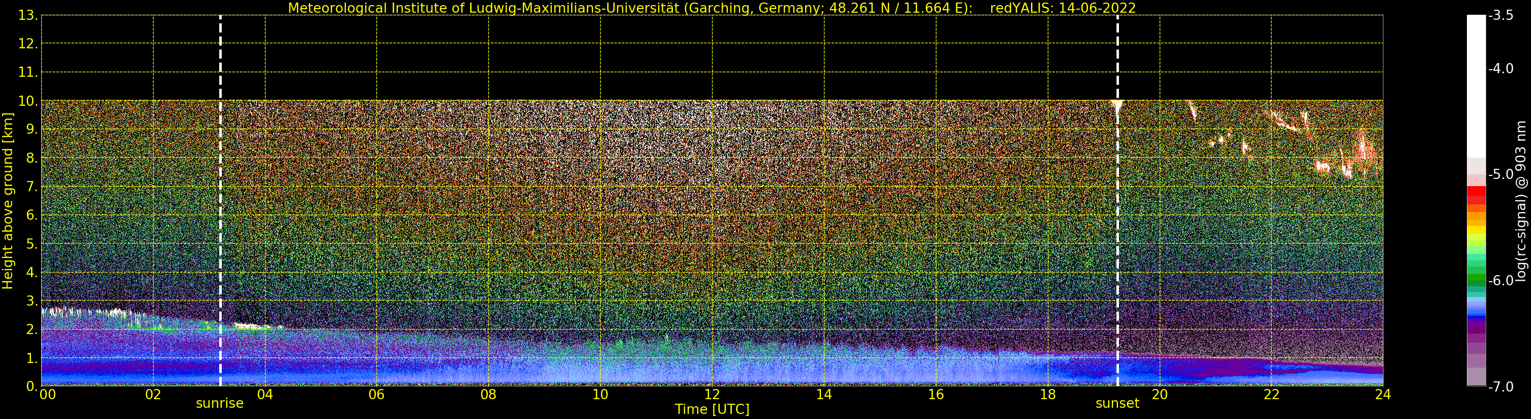Click the time tick label '00'
The image size is (1531, 419).
pos(48,395)
